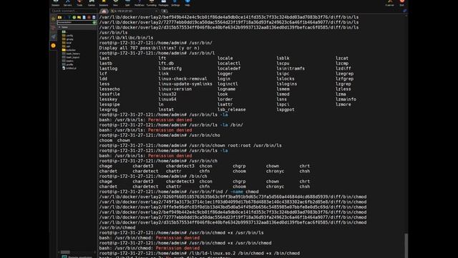
Task: Click 'linux-check-removal' in terminal output
Action: pos(182,79)
